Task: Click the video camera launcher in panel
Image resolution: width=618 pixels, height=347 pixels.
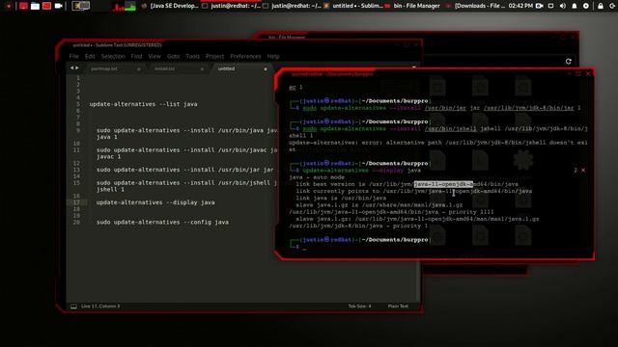Action: tap(58, 6)
